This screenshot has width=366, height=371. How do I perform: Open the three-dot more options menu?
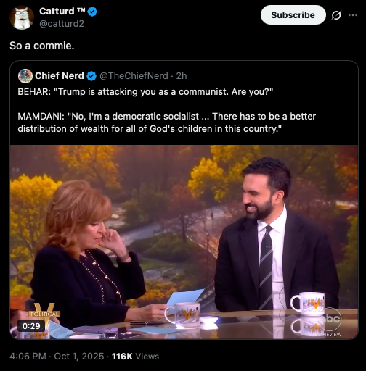click(353, 15)
